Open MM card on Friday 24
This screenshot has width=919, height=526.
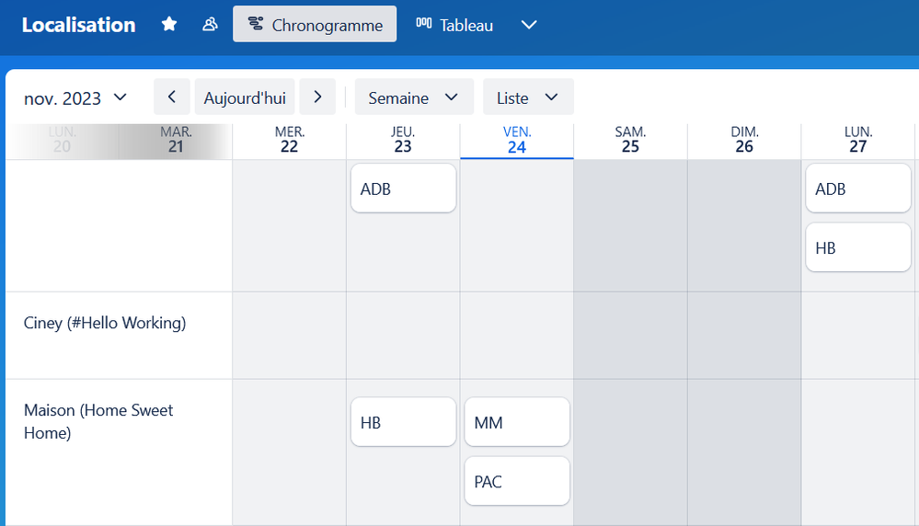click(517, 422)
